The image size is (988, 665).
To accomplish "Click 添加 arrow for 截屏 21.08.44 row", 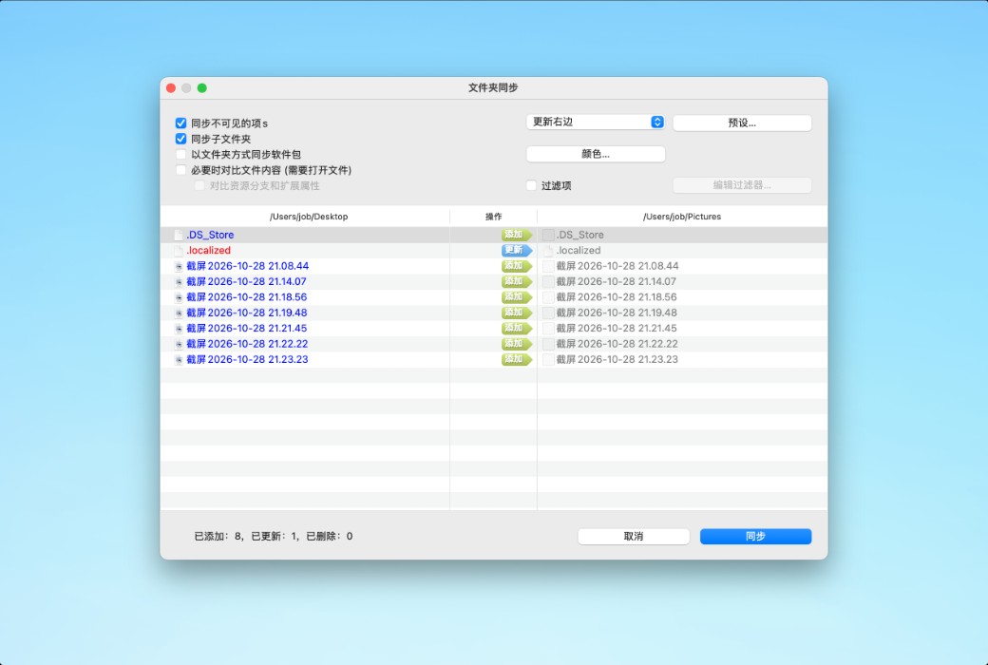I will click(x=517, y=266).
